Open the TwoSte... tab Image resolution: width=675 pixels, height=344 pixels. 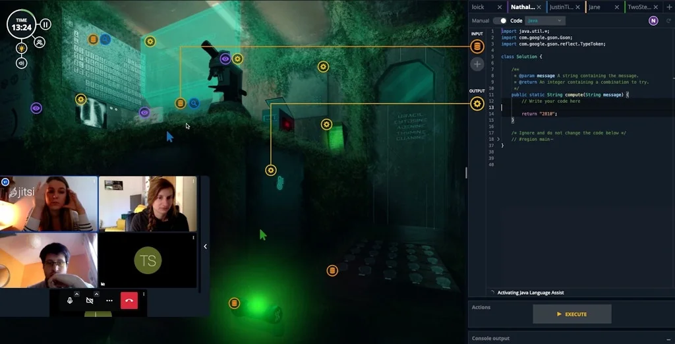[639, 7]
